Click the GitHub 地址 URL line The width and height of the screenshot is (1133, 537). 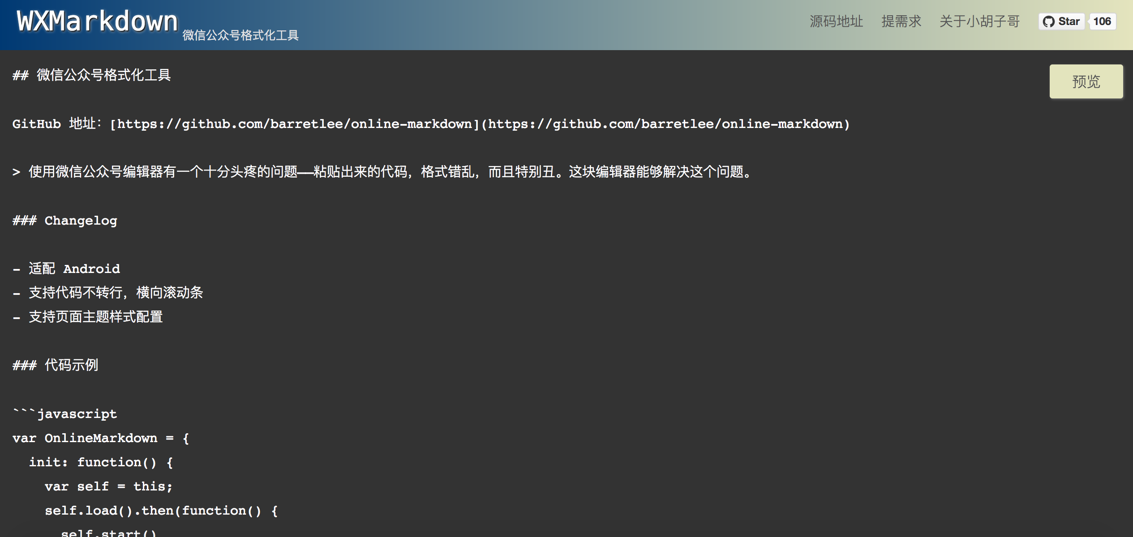pyautogui.click(x=431, y=124)
